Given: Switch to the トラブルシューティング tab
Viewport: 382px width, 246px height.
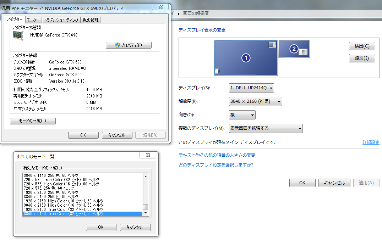Looking at the screenshot, I should tap(61, 20).
